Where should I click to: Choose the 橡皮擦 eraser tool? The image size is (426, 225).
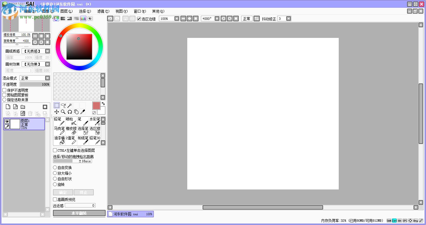71,131
